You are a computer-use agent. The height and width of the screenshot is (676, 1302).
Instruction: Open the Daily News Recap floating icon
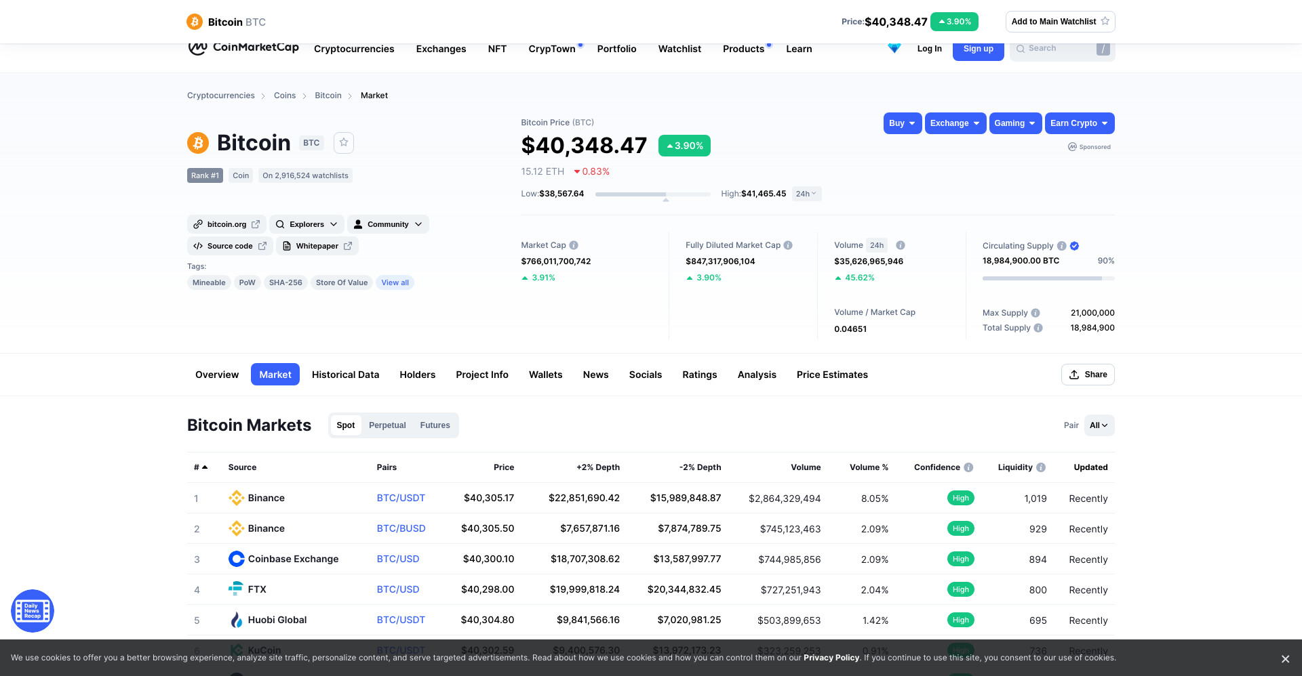click(33, 611)
